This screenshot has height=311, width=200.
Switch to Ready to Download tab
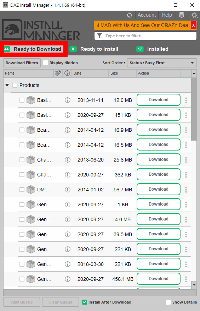[34, 49]
